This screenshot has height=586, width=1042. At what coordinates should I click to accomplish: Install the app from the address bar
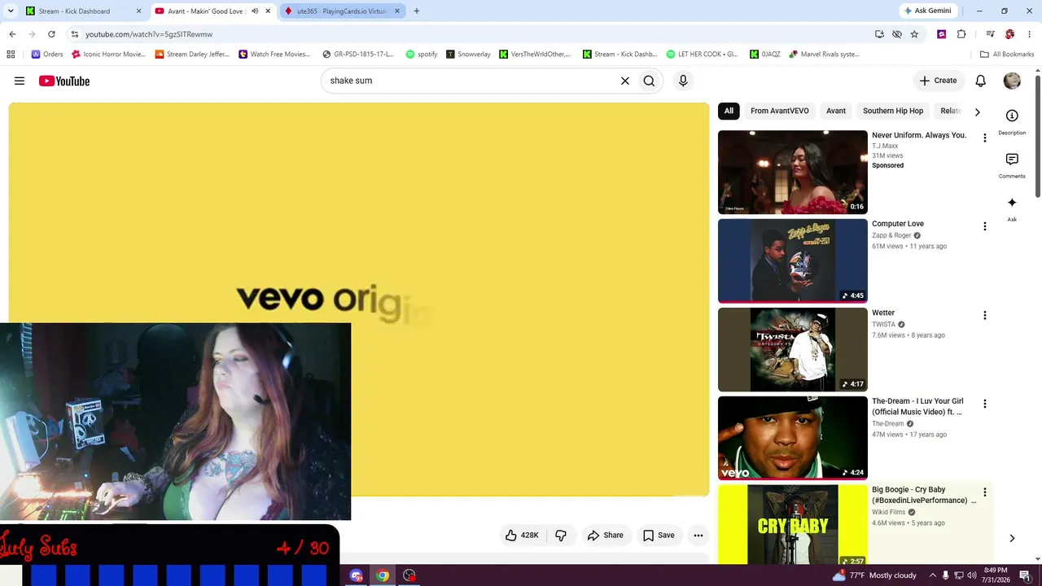pyautogui.click(x=879, y=34)
